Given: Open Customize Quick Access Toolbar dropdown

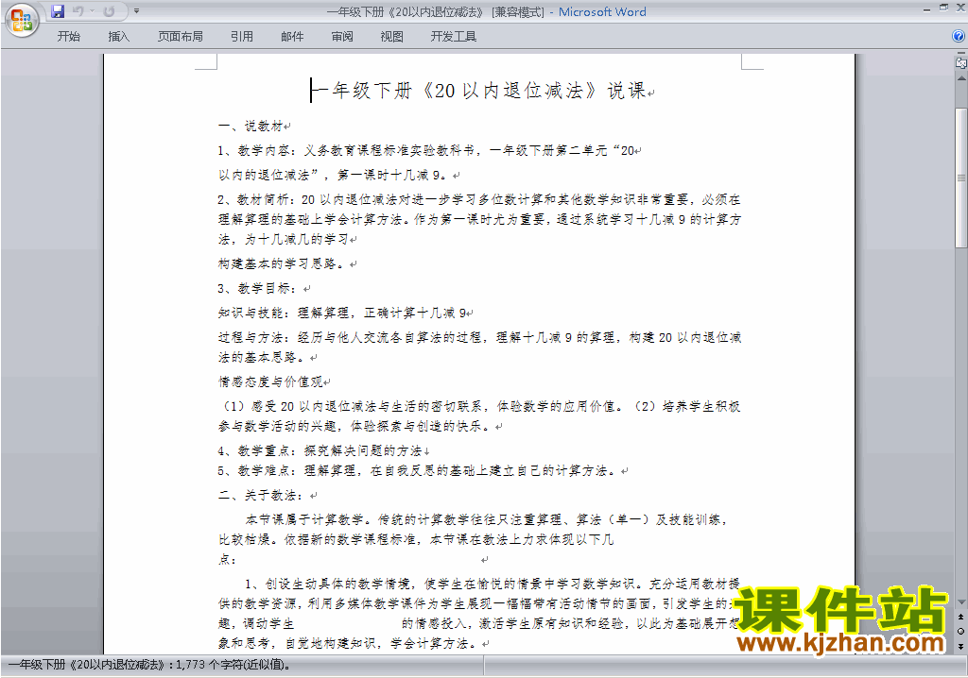Looking at the screenshot, I should [x=136, y=11].
